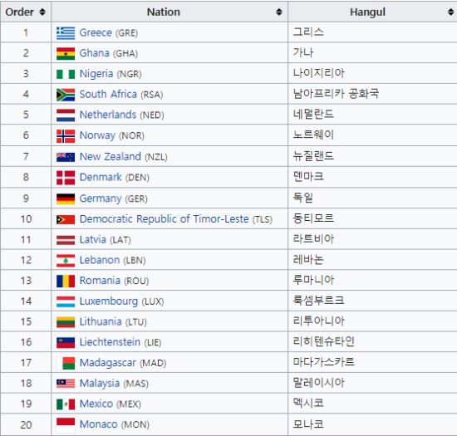Screen dimensions: 457x436
Task: Click the Mexico flag icon
Action: (x=66, y=404)
